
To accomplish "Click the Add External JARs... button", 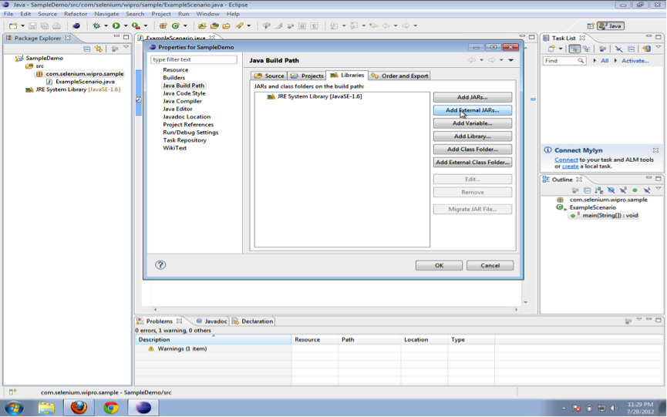I will pyautogui.click(x=473, y=110).
